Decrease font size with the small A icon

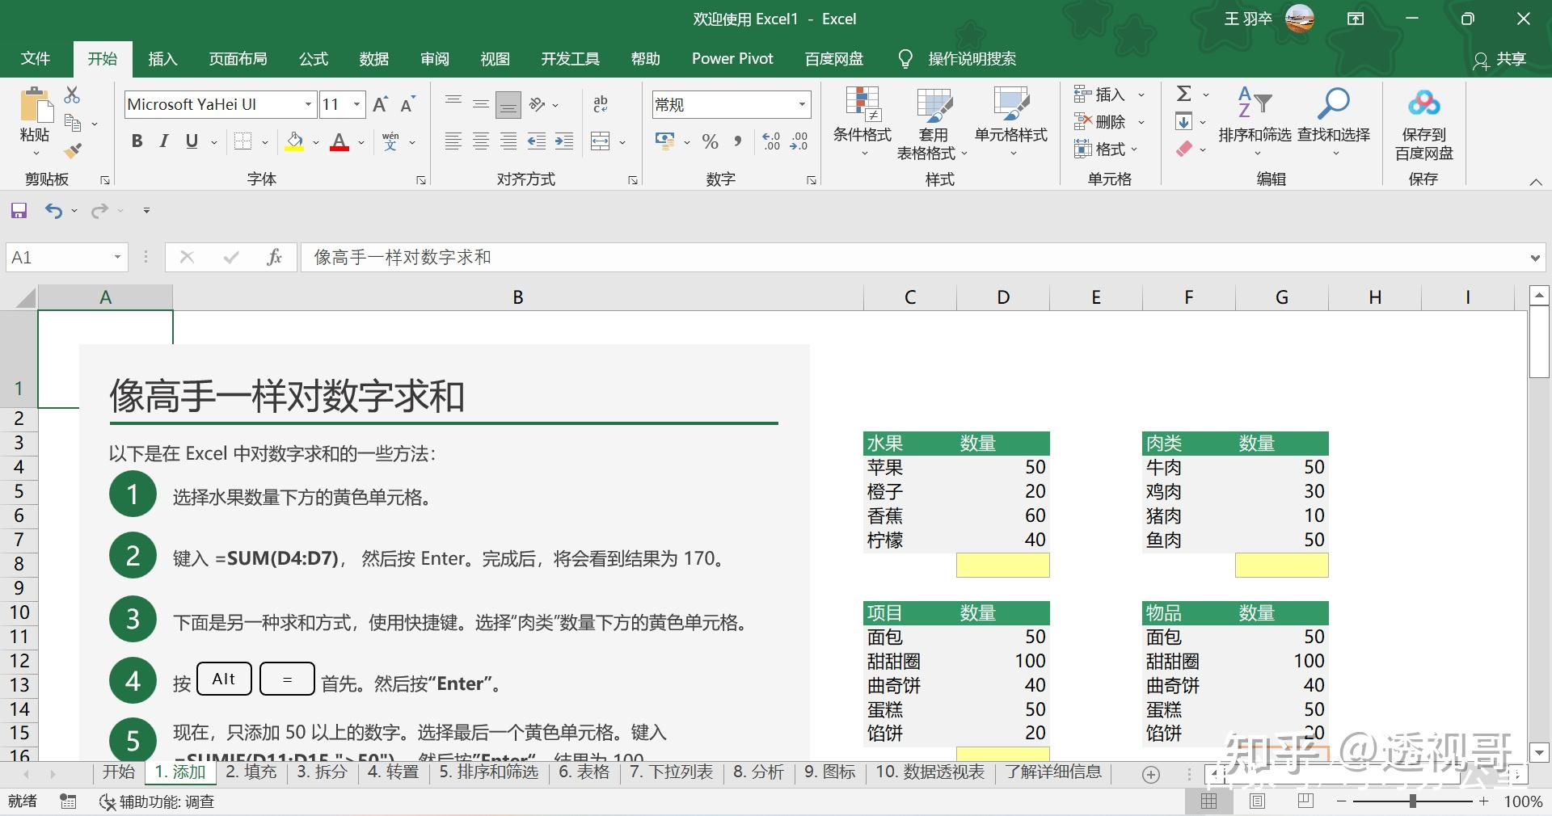click(407, 104)
